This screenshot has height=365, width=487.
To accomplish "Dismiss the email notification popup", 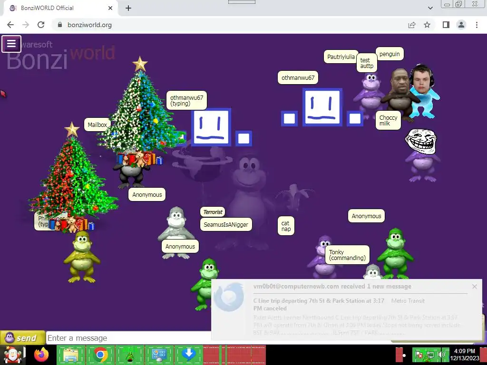I will tap(474, 287).
